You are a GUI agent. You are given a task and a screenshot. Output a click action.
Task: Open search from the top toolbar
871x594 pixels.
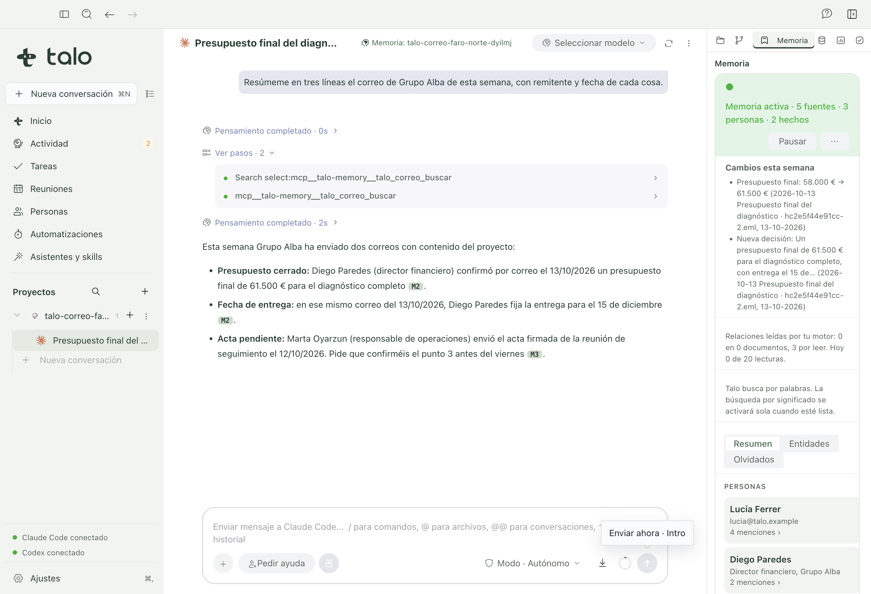87,14
